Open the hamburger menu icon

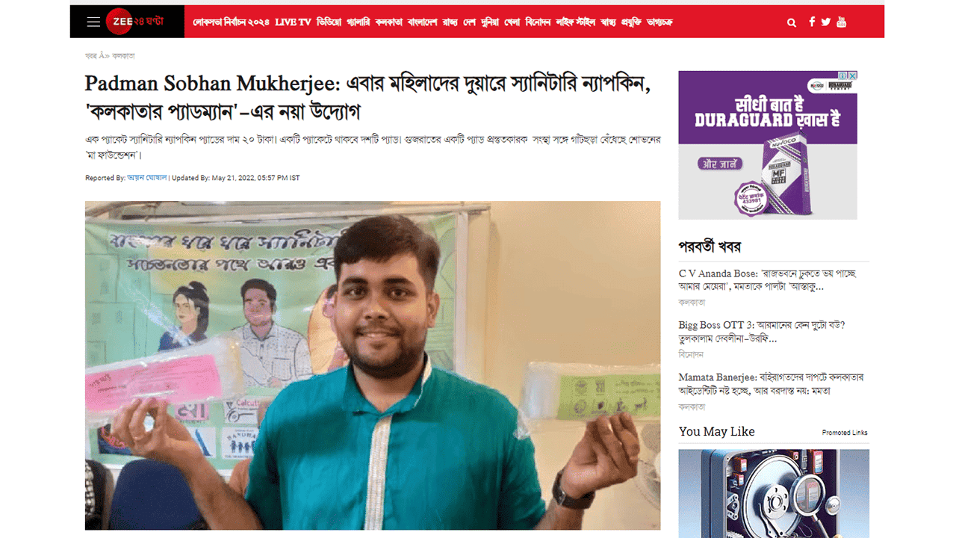(93, 22)
